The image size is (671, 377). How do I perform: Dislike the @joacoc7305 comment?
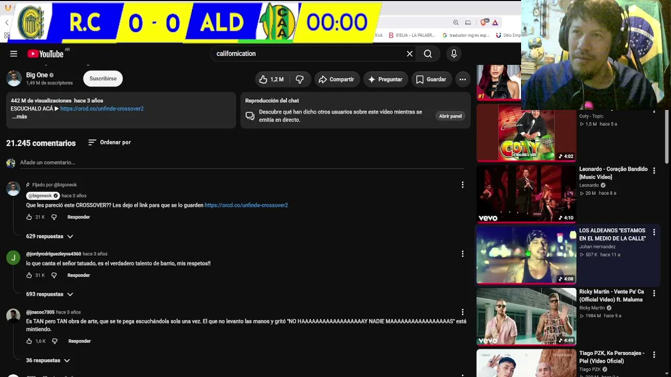point(55,341)
